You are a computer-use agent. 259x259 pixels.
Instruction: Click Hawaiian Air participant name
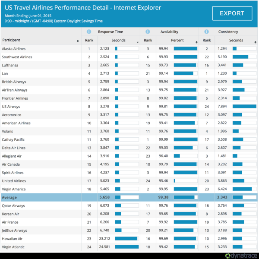12,239
